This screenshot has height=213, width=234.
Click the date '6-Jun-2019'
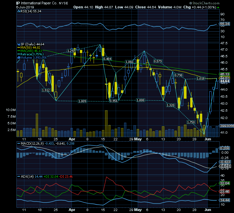point(25,7)
